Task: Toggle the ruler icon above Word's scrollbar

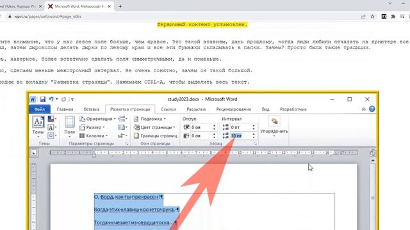Action: point(373,153)
